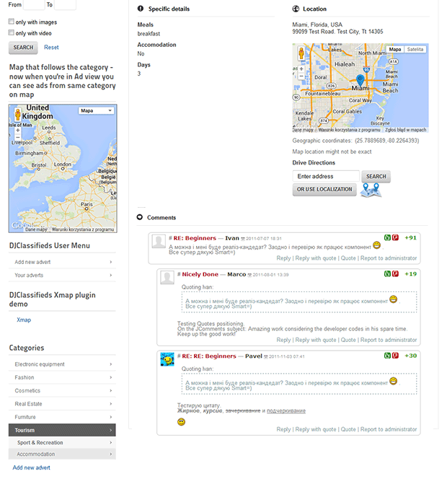Zoom in on the Miami location map

point(301,69)
